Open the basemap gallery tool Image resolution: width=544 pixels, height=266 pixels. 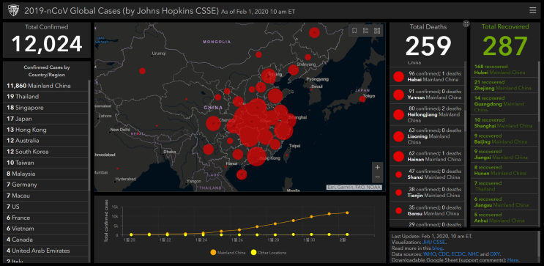point(377,31)
